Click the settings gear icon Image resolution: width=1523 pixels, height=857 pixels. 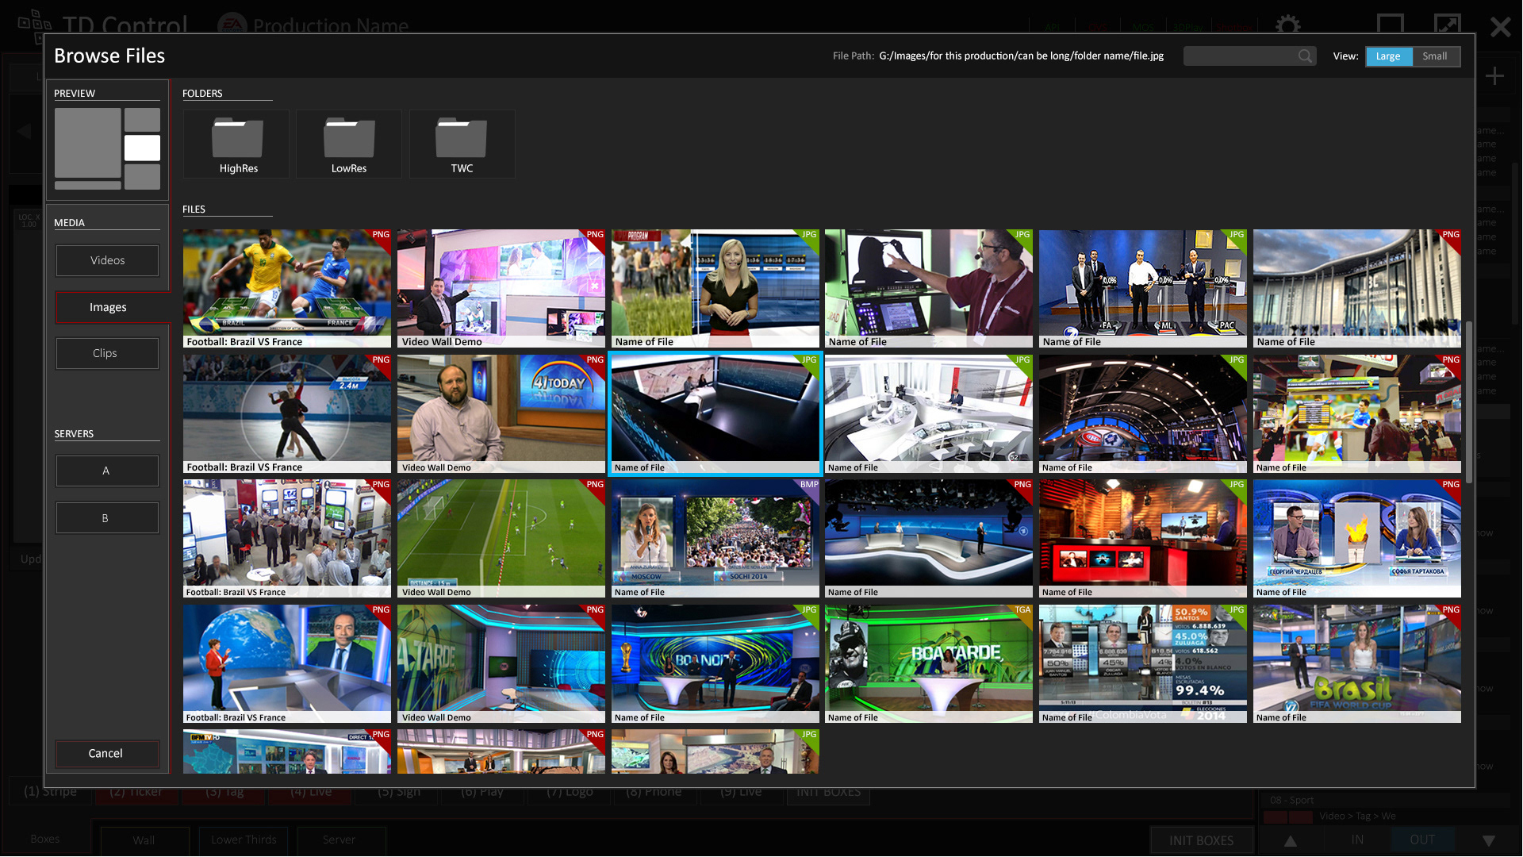tap(1287, 25)
